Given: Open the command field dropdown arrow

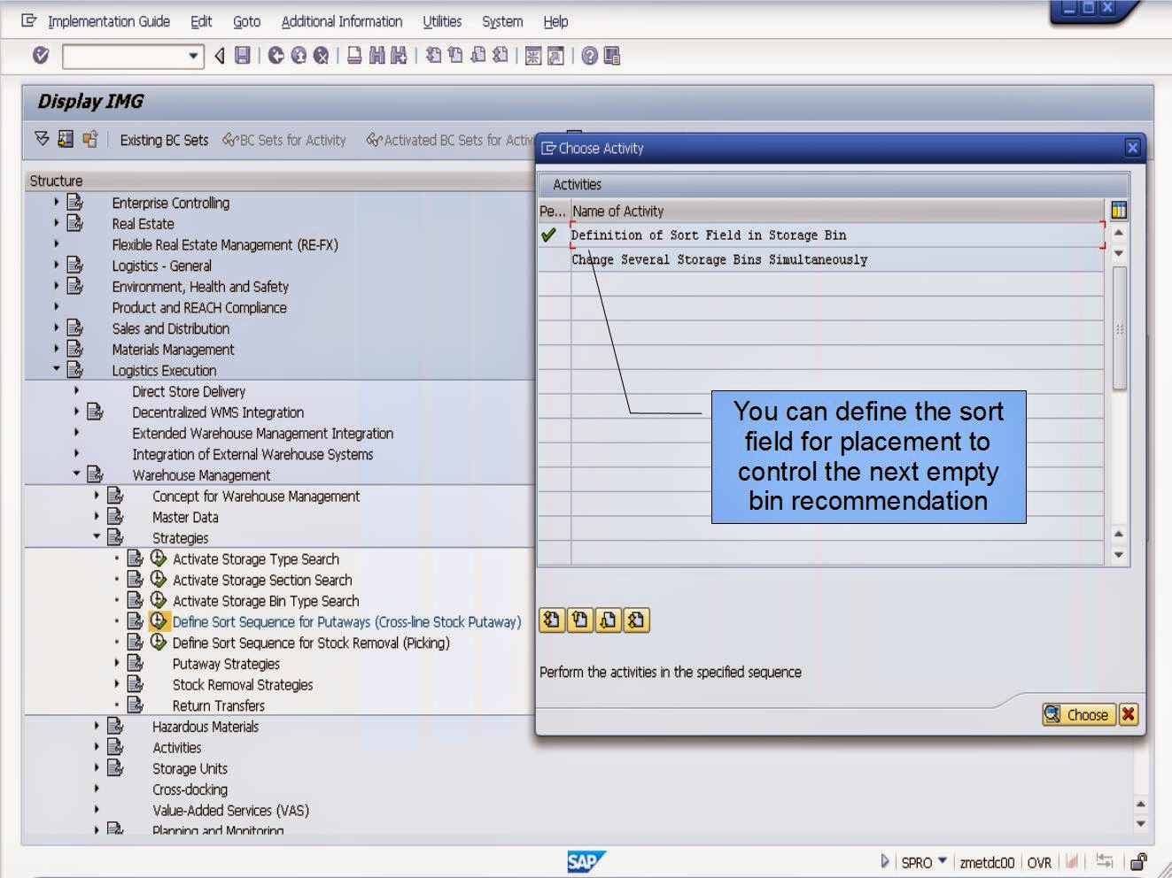Looking at the screenshot, I should (194, 57).
